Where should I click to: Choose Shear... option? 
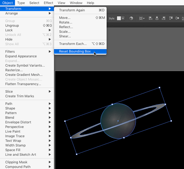coord(80,36)
